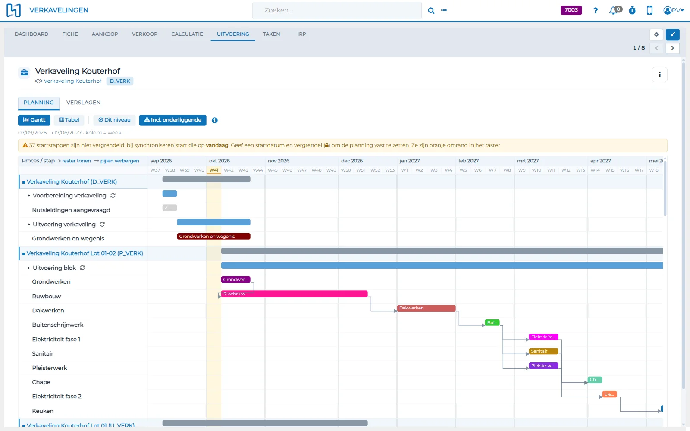Viewport: 690px width, 431px height.
Task: Go to previous record arrow
Action: point(656,48)
